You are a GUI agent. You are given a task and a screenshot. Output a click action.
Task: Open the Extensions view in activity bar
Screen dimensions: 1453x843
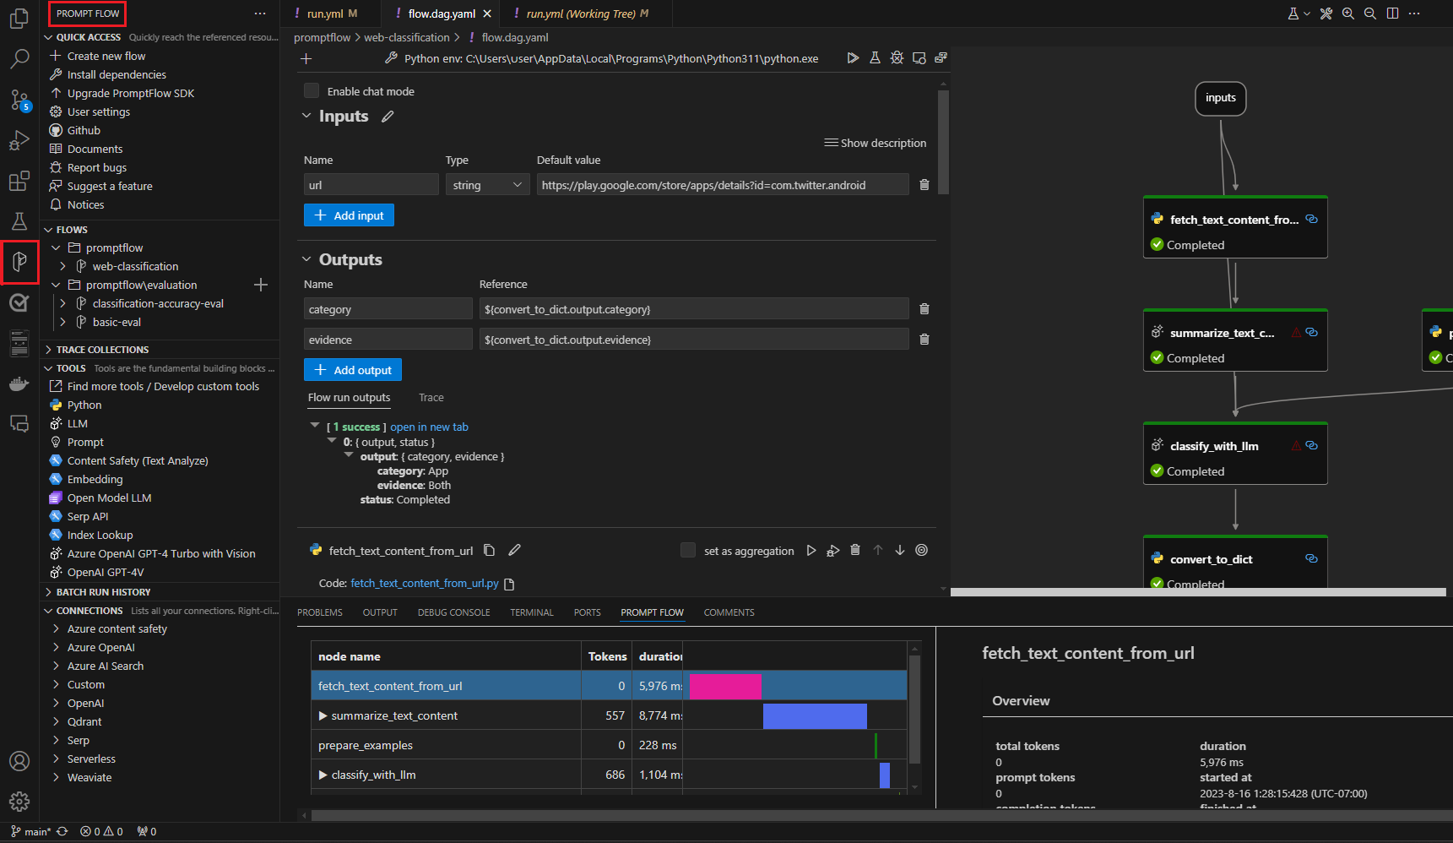(19, 181)
